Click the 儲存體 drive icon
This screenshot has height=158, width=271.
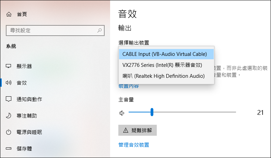[9, 148]
